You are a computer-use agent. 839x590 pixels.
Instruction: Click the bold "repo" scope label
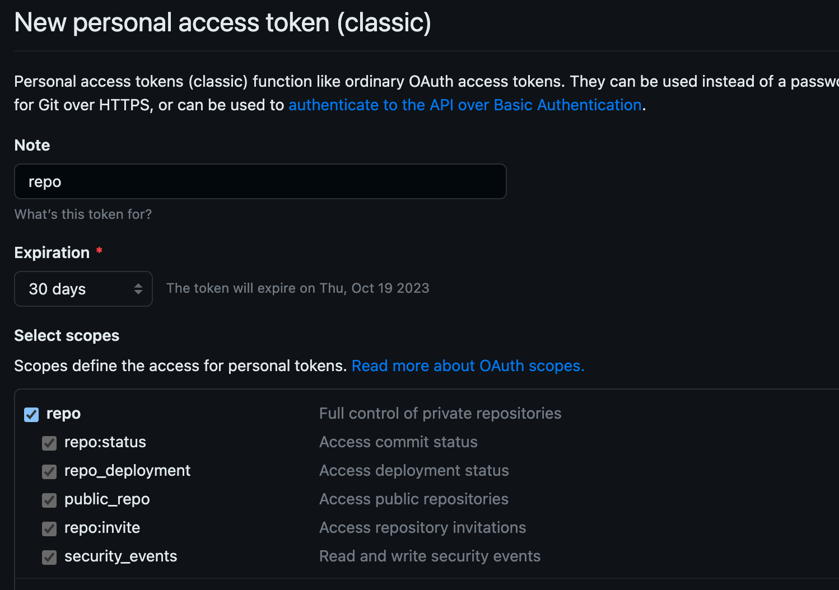(63, 414)
